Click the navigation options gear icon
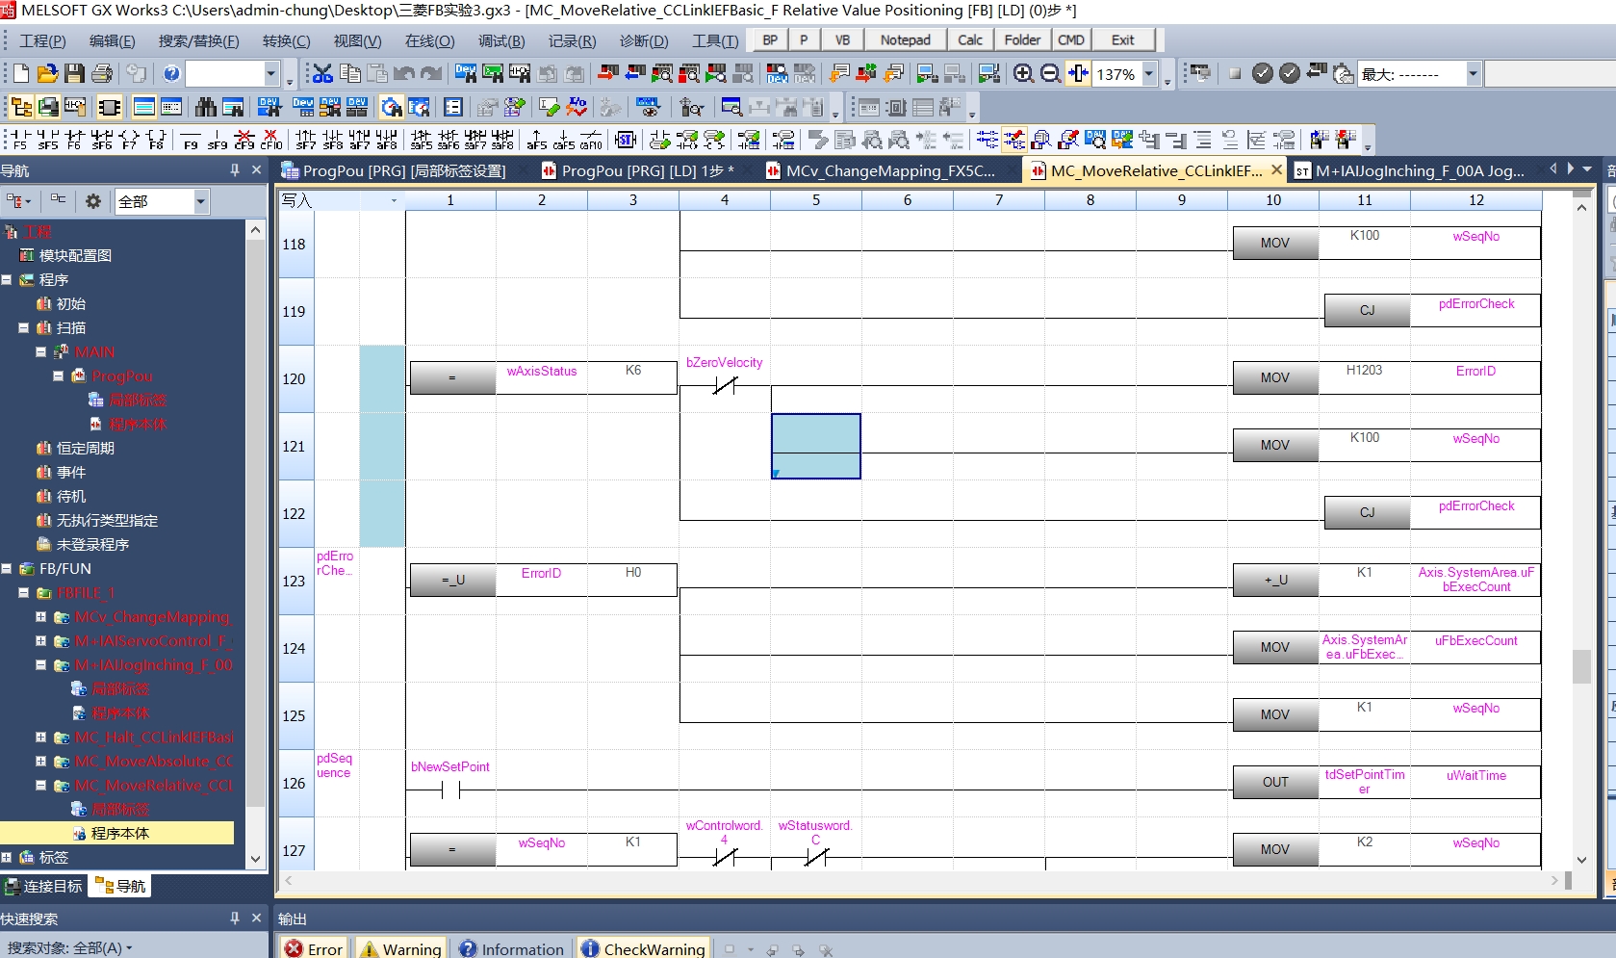 click(x=93, y=201)
